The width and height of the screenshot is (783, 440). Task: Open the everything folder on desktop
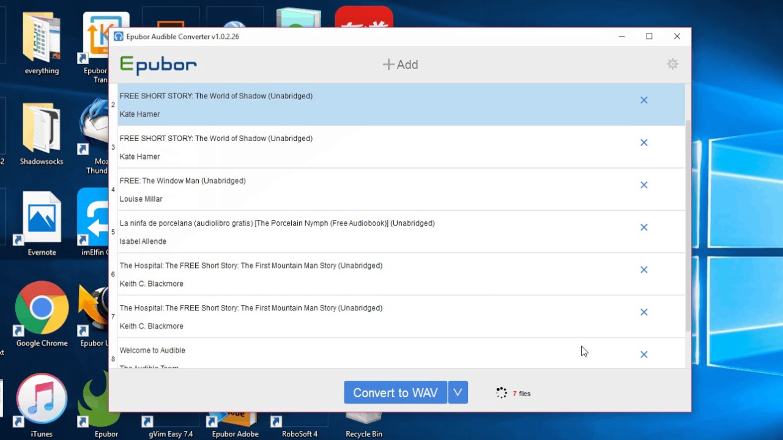[x=42, y=44]
